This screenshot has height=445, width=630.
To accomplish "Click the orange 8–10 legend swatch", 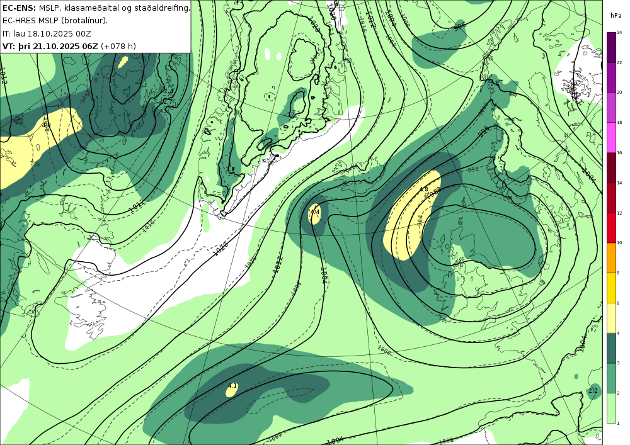I will 611,258.
